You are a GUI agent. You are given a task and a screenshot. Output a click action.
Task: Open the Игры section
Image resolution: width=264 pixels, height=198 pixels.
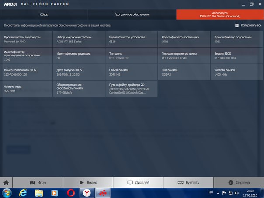[38, 183]
